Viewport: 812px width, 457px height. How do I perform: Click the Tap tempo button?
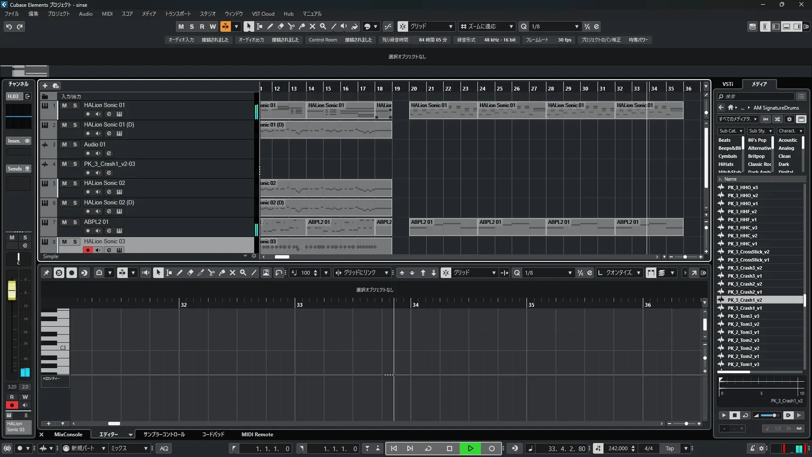tap(669, 448)
